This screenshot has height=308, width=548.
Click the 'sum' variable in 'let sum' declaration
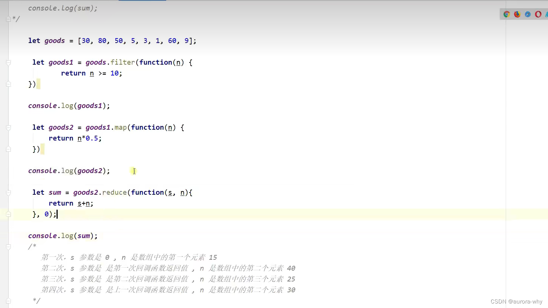(x=55, y=192)
